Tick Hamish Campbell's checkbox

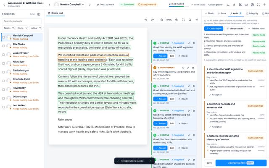click(x=3, y=37)
